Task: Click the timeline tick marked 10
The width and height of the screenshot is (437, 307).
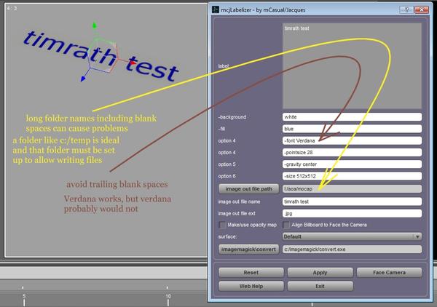Action: tap(168, 300)
